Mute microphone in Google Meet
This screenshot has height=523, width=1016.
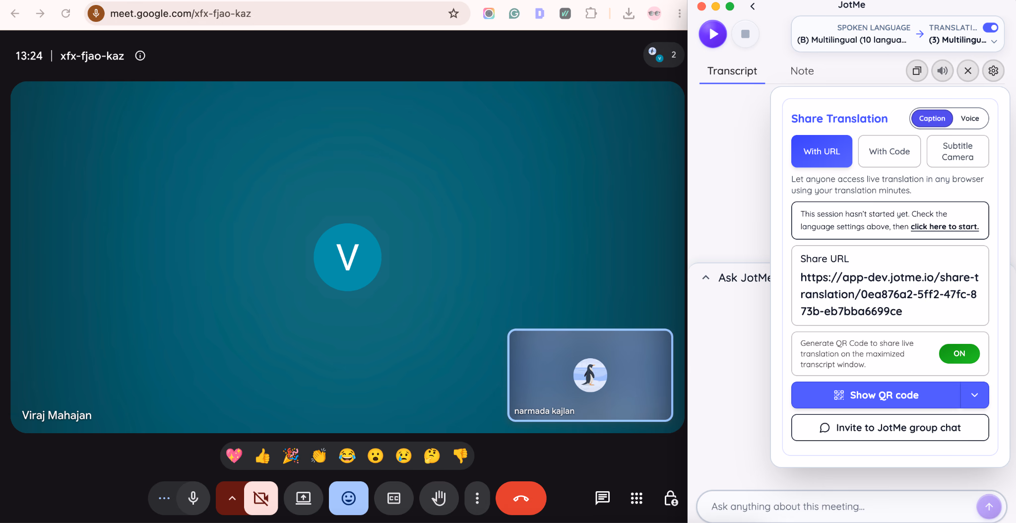pyautogui.click(x=193, y=498)
